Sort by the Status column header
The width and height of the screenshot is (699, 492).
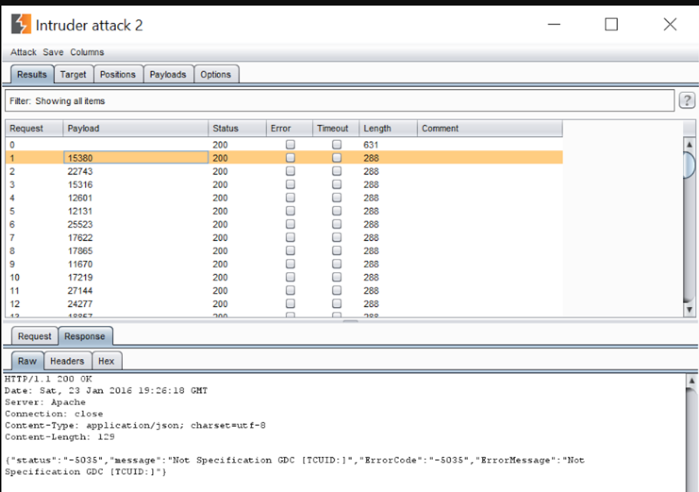(237, 128)
